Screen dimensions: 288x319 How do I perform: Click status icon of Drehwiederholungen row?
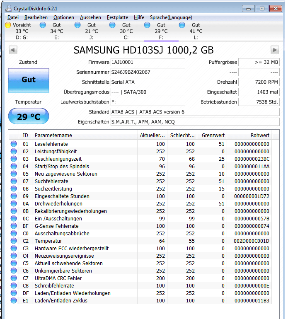[14, 204]
